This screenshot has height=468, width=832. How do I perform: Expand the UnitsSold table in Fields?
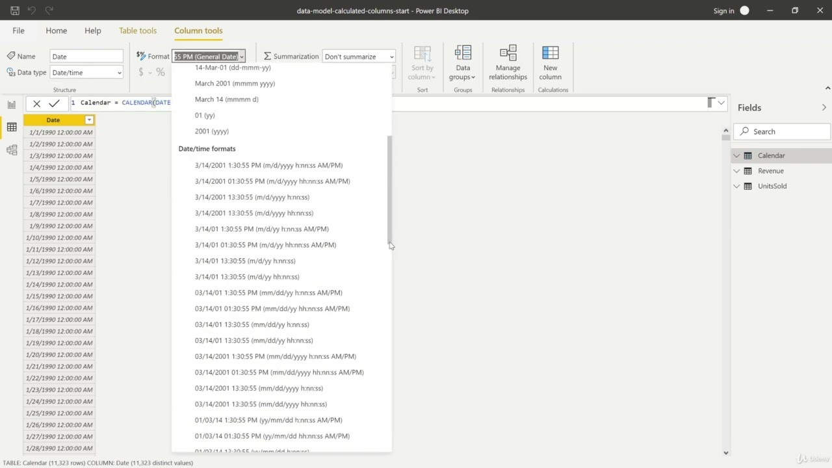[736, 186]
